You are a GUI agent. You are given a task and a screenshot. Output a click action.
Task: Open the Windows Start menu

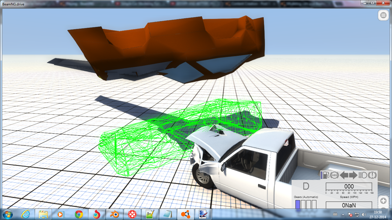click(7, 214)
